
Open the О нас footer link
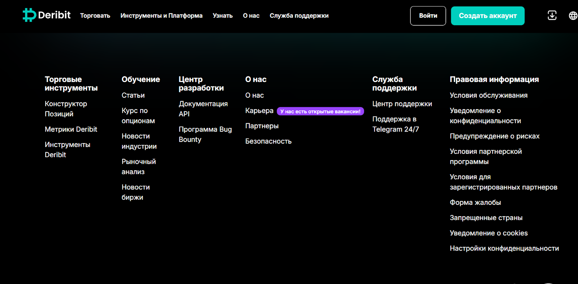click(255, 95)
